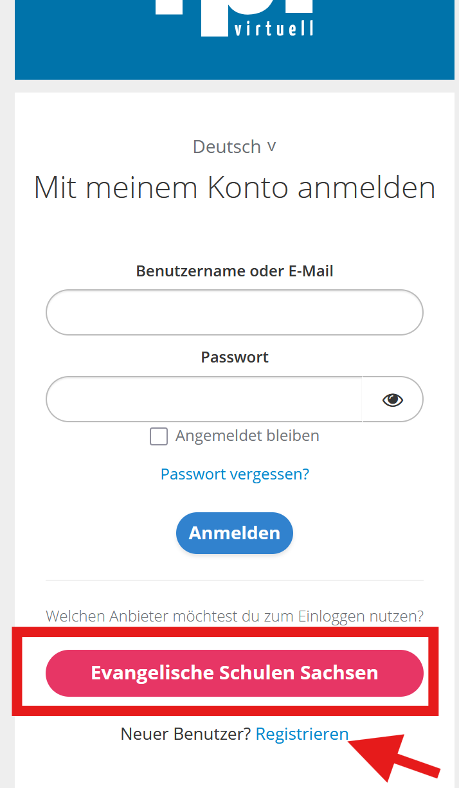Click into the Passwort input field
Viewport: 459px width, 788px height.
tap(204, 399)
